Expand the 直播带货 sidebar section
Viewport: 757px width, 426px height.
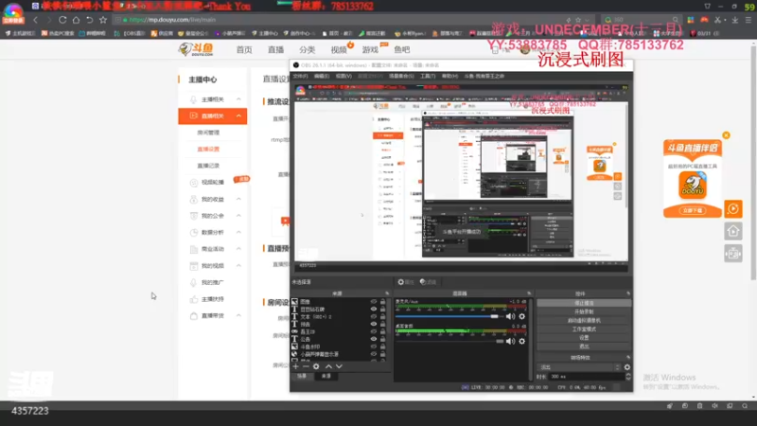pos(238,315)
